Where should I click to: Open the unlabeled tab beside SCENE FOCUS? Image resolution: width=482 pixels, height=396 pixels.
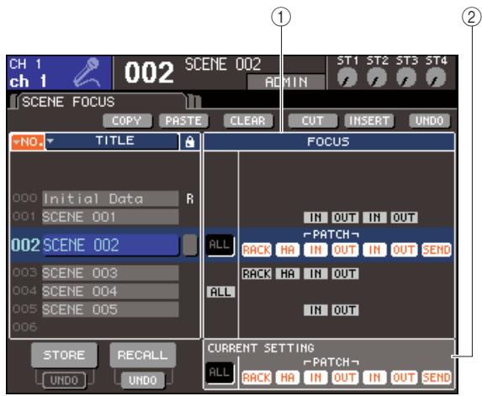pos(194,102)
